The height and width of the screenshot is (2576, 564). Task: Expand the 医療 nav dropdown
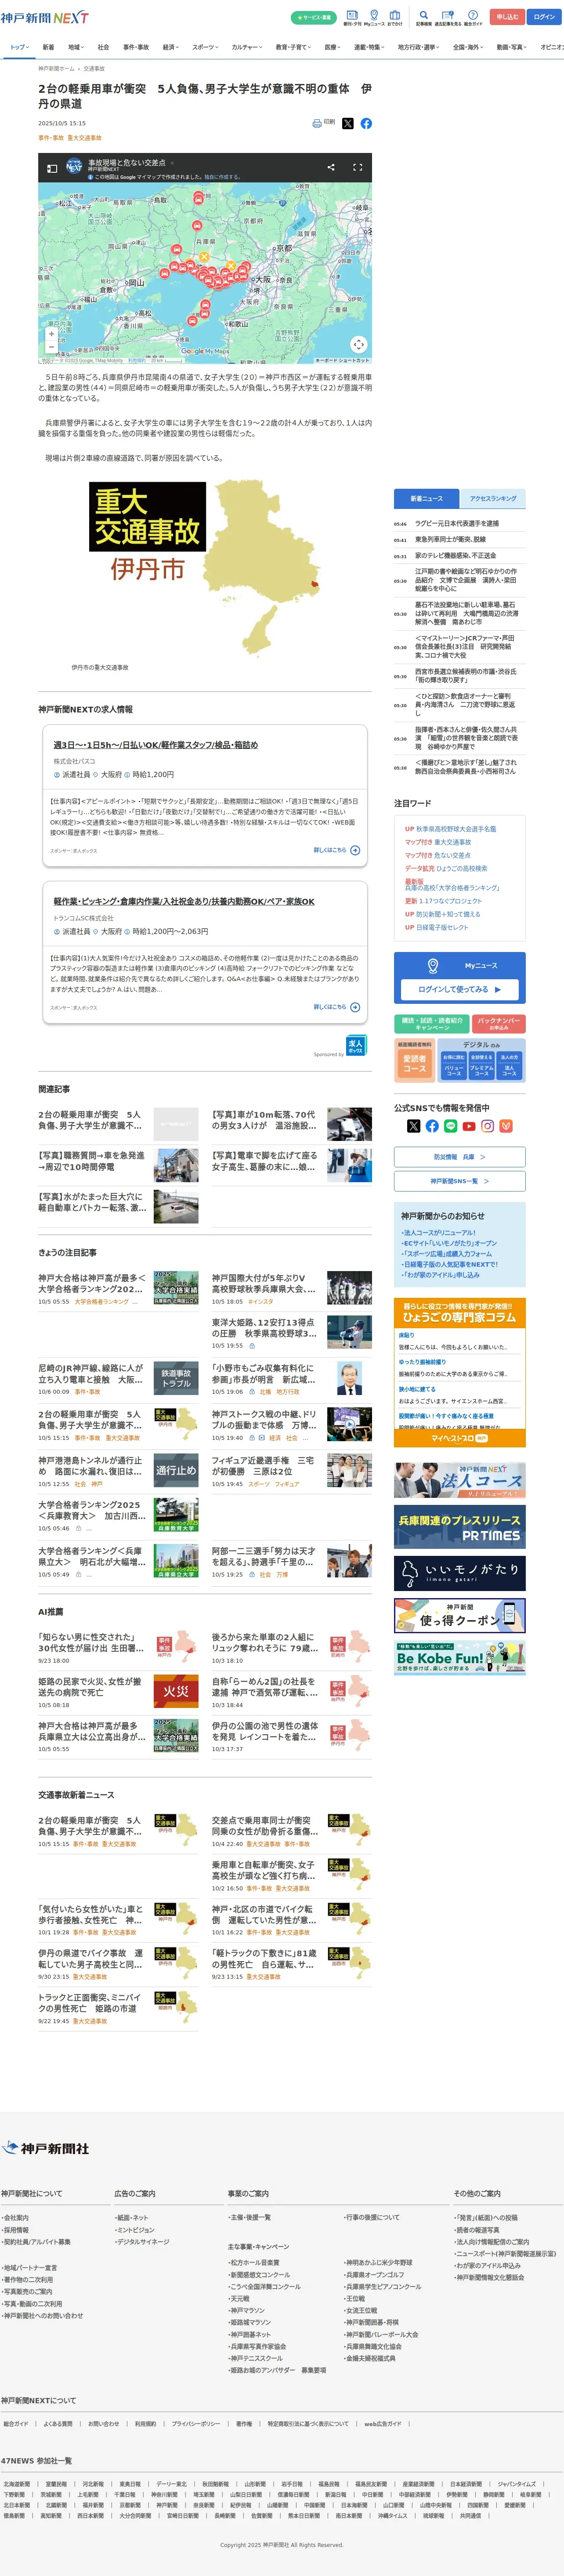pyautogui.click(x=333, y=47)
